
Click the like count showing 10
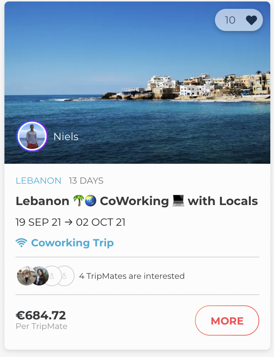(230, 20)
